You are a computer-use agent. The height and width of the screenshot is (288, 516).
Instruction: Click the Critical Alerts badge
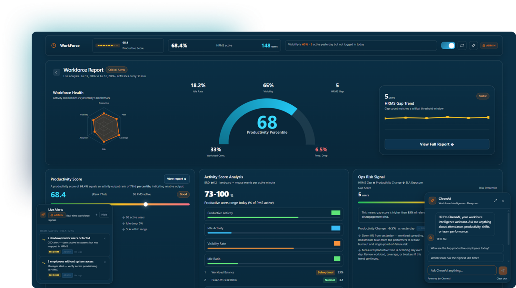coord(116,70)
